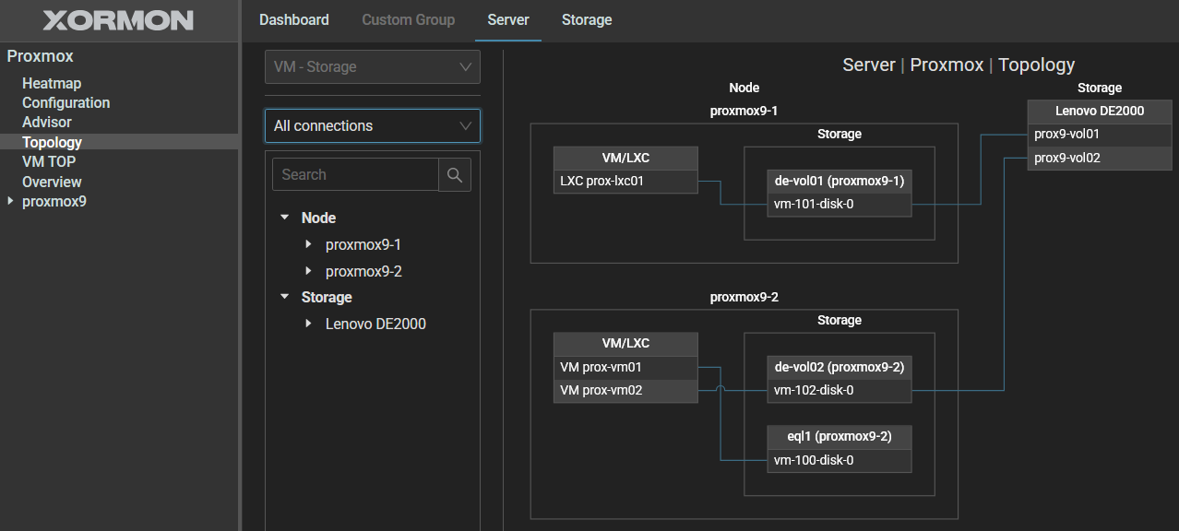Open the Custom Group tab
This screenshot has width=1179, height=531.
(408, 20)
